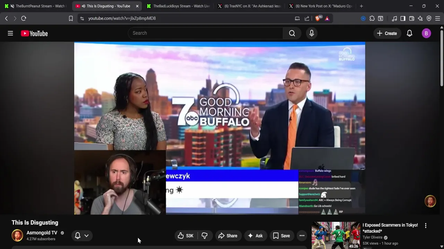
Task: Dislike this video
Action: point(205,236)
